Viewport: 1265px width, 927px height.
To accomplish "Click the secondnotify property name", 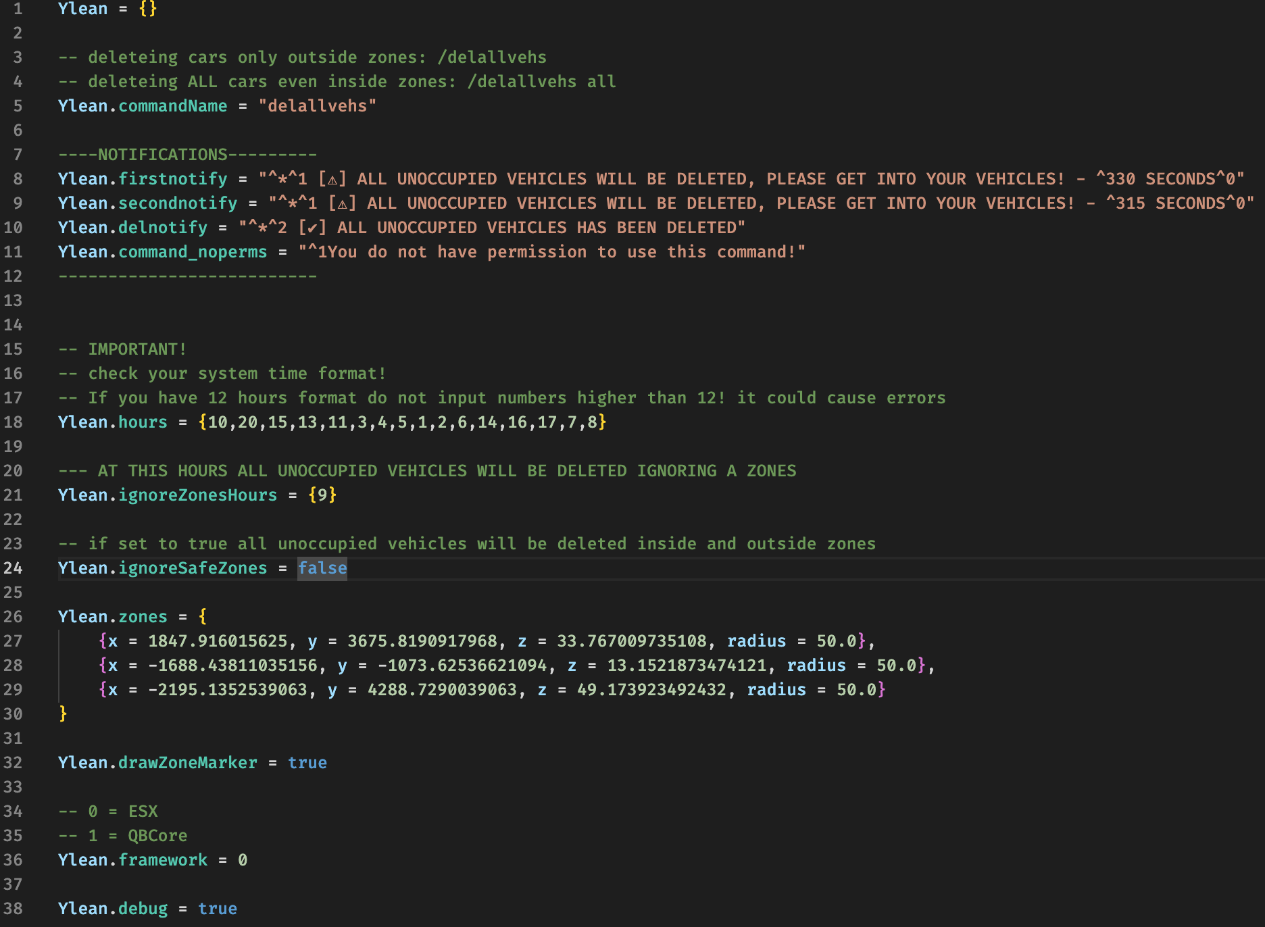I will click(x=178, y=203).
